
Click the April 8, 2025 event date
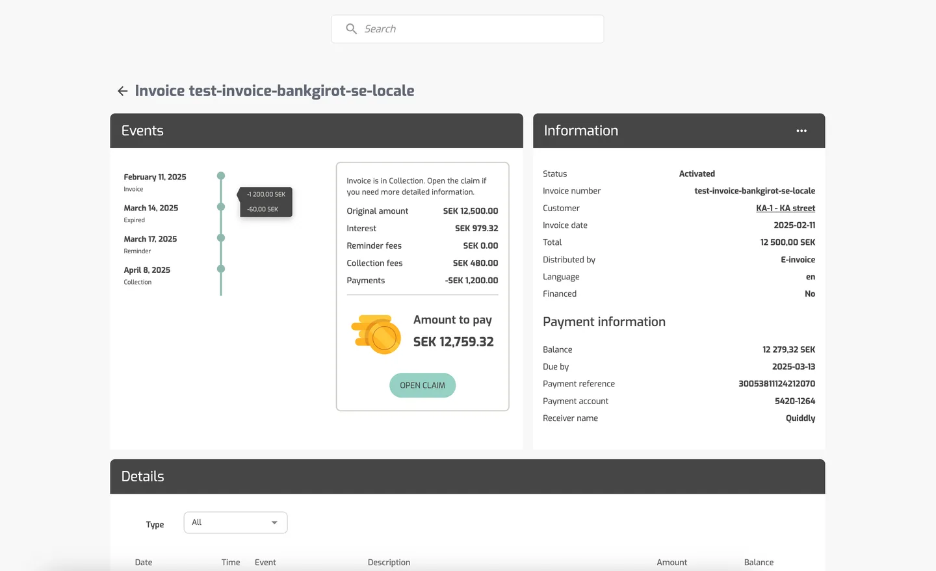pyautogui.click(x=147, y=270)
